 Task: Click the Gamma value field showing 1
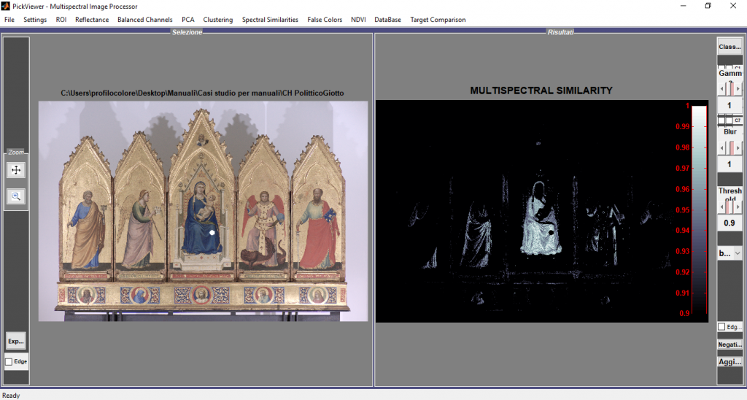pyautogui.click(x=729, y=105)
